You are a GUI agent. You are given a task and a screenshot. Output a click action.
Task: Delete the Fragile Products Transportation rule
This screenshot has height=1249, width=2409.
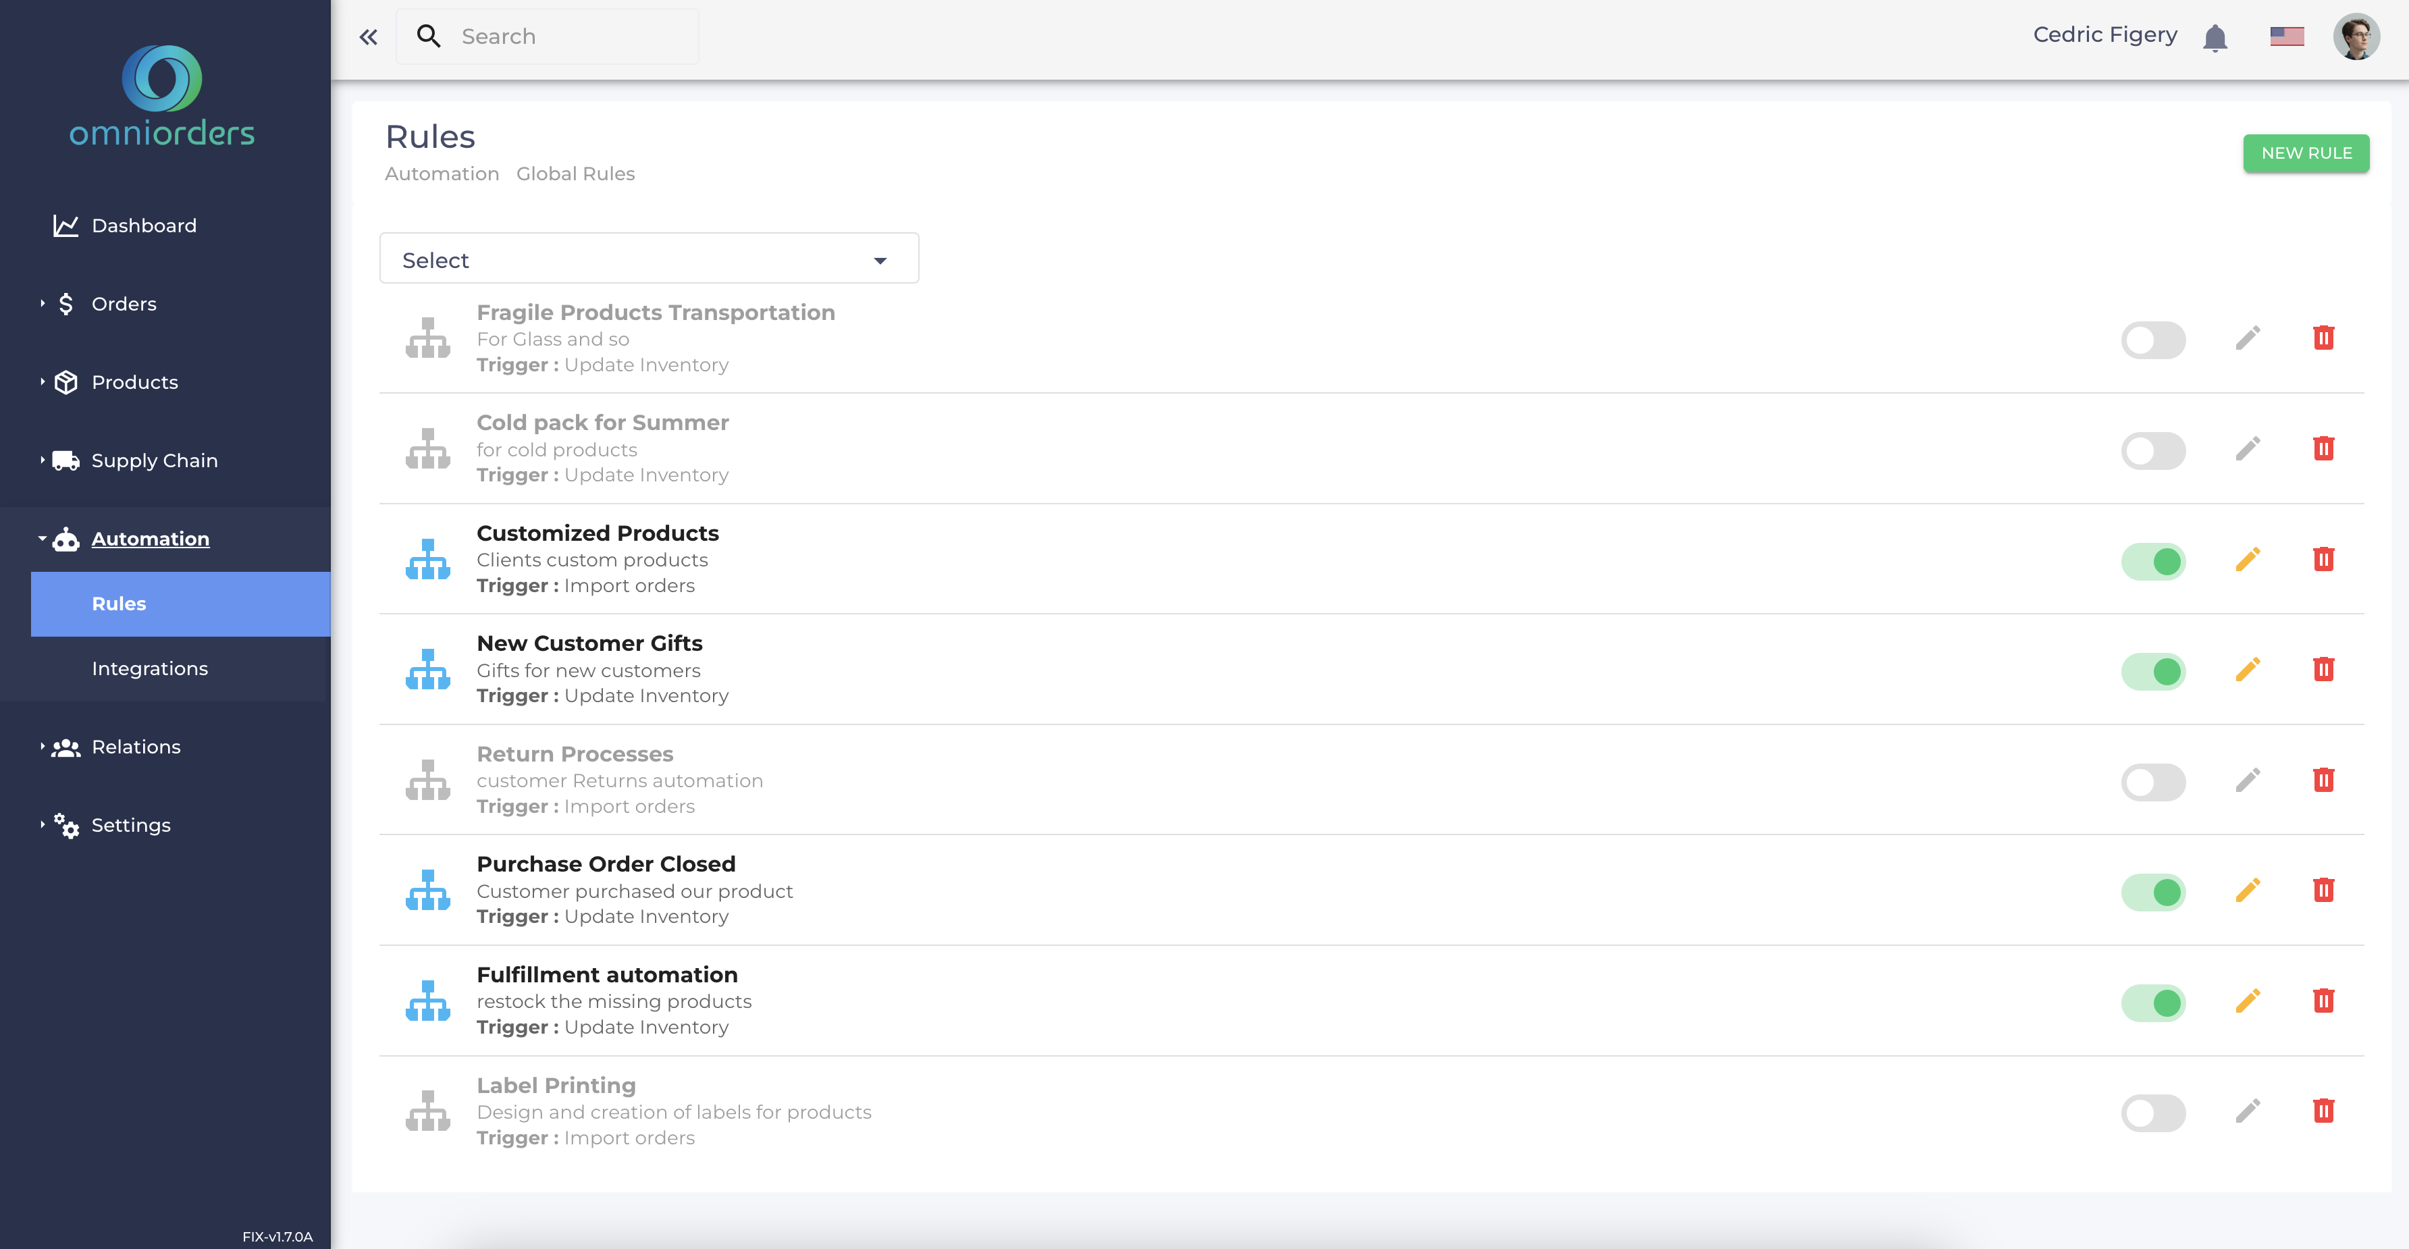[x=2323, y=338]
